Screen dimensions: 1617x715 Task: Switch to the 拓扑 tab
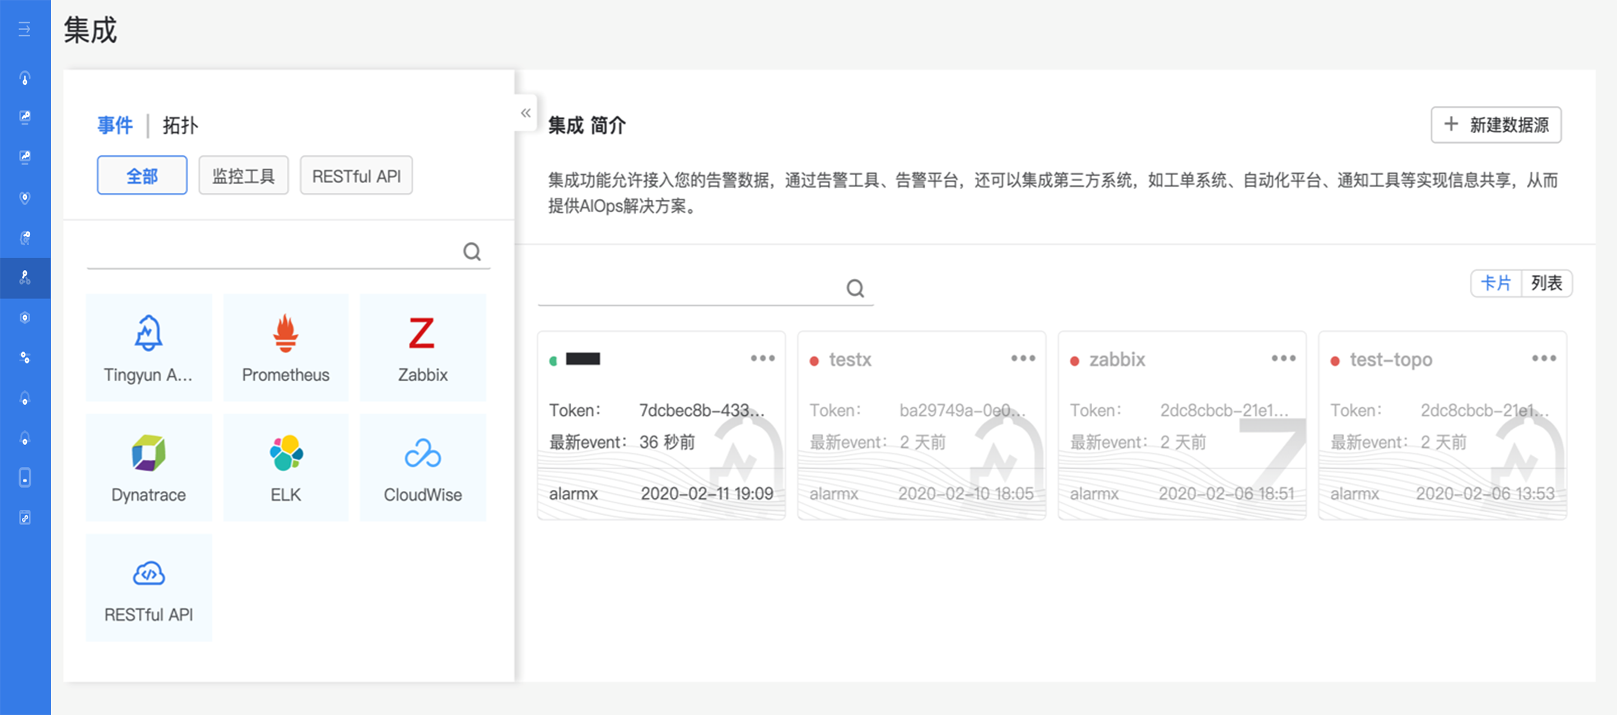pyautogui.click(x=180, y=125)
